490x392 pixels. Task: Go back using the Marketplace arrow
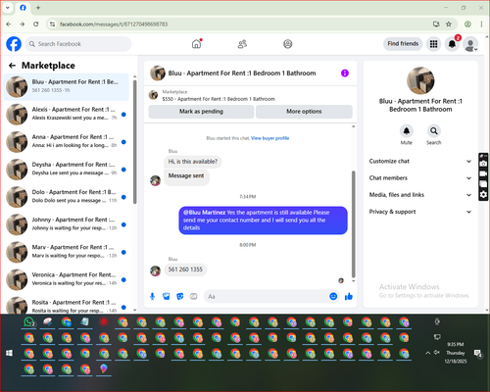[x=13, y=66]
